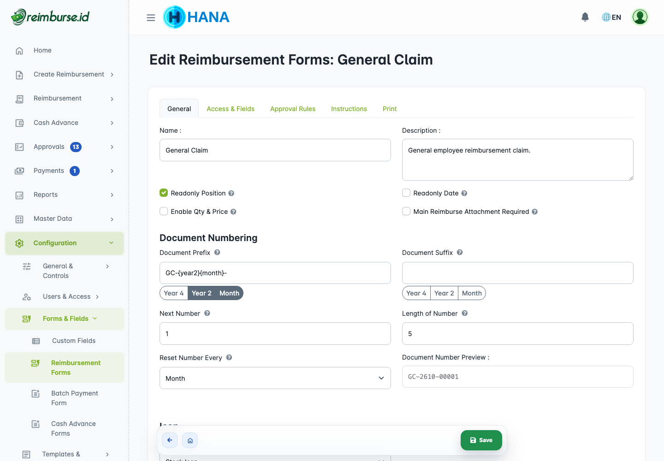Click the Name input field
Image resolution: width=664 pixels, height=461 pixels.
pos(275,150)
